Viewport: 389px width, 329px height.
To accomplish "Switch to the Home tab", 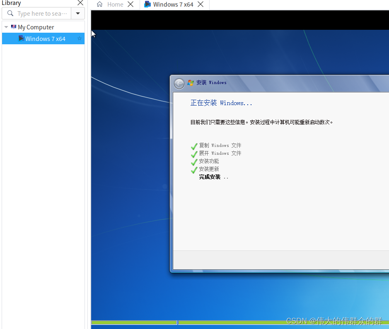I will click(115, 4).
